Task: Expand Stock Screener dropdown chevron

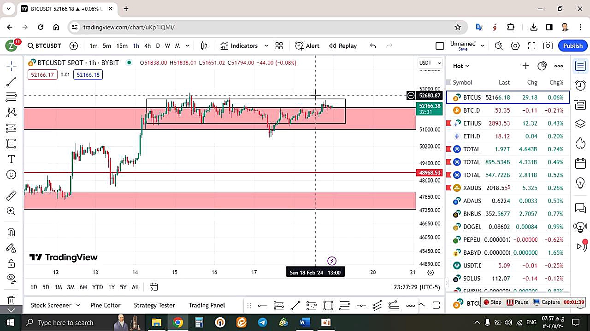Action: 78,305
